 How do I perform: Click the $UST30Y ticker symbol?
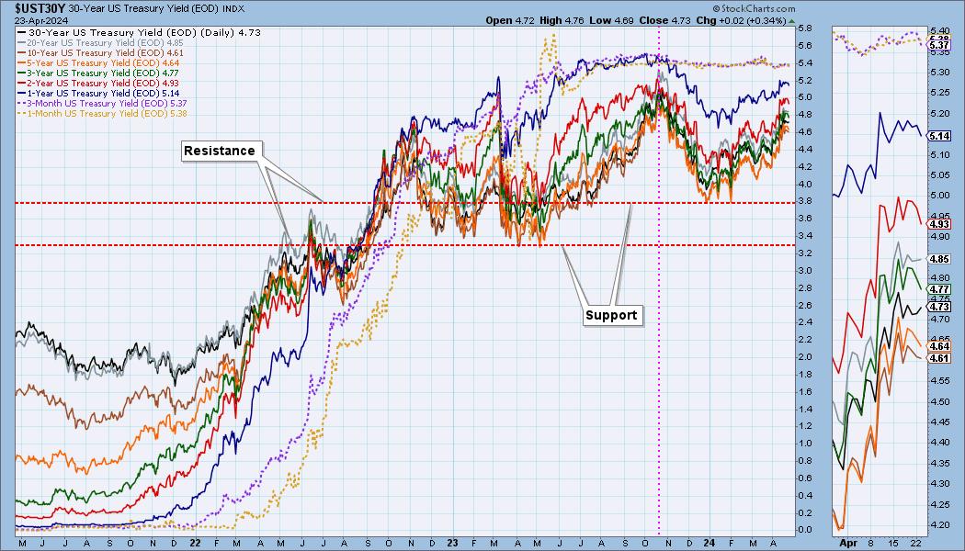click(40, 8)
